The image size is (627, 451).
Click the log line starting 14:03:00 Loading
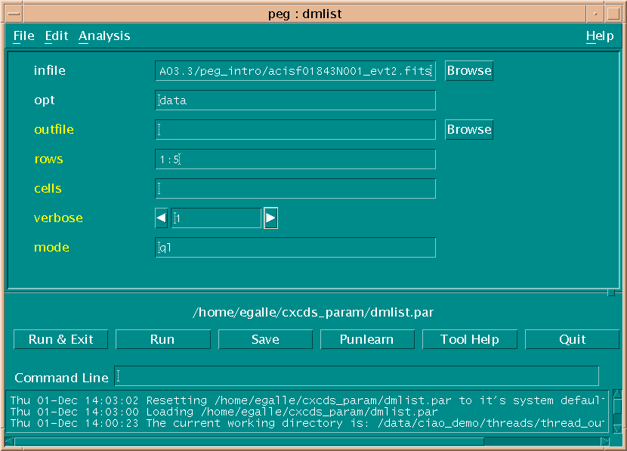pos(224,412)
